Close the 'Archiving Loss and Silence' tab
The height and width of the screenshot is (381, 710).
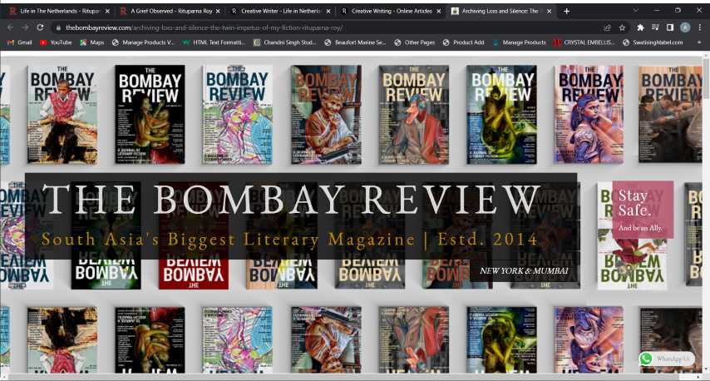550,11
